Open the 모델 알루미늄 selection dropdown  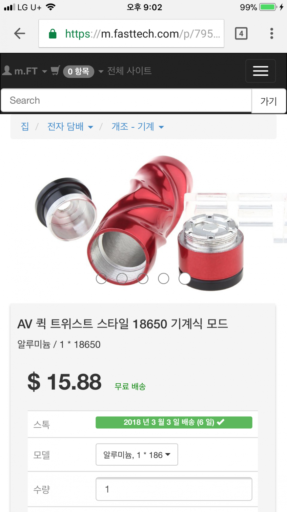[137, 454]
